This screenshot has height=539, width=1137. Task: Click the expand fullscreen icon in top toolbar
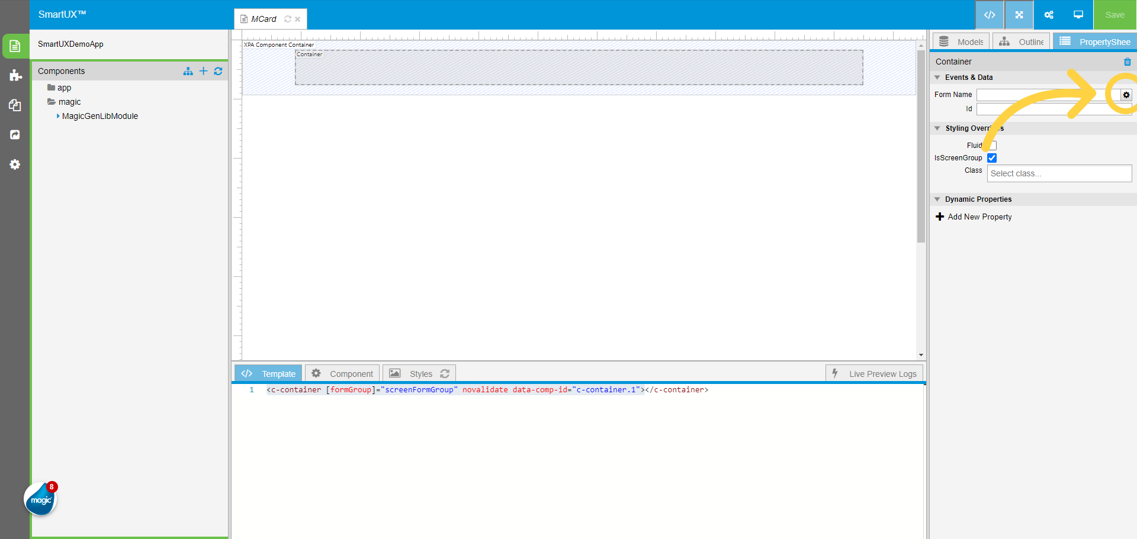click(1019, 15)
